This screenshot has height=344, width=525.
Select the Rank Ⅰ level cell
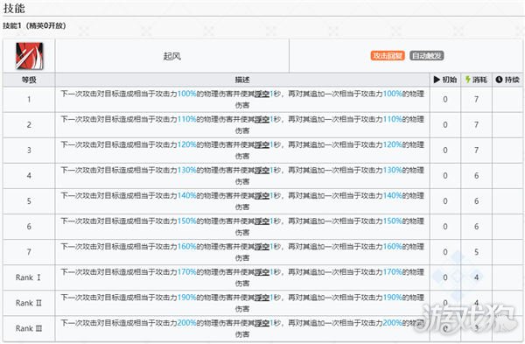[29, 277]
